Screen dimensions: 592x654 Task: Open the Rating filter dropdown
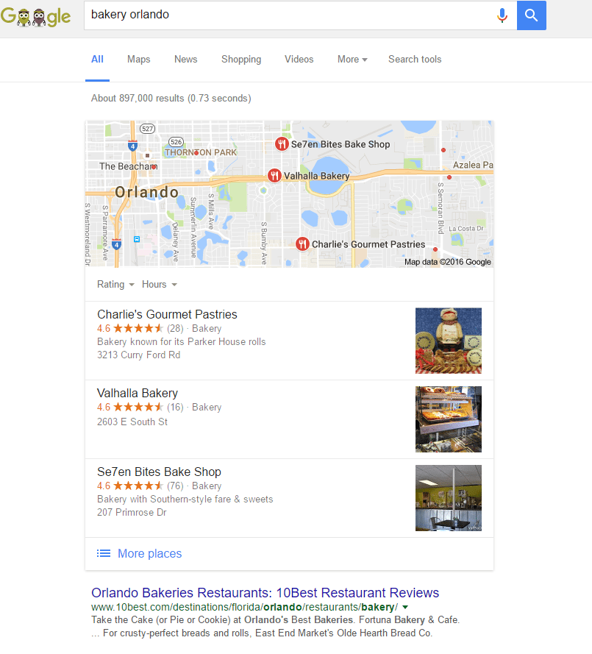(x=115, y=285)
